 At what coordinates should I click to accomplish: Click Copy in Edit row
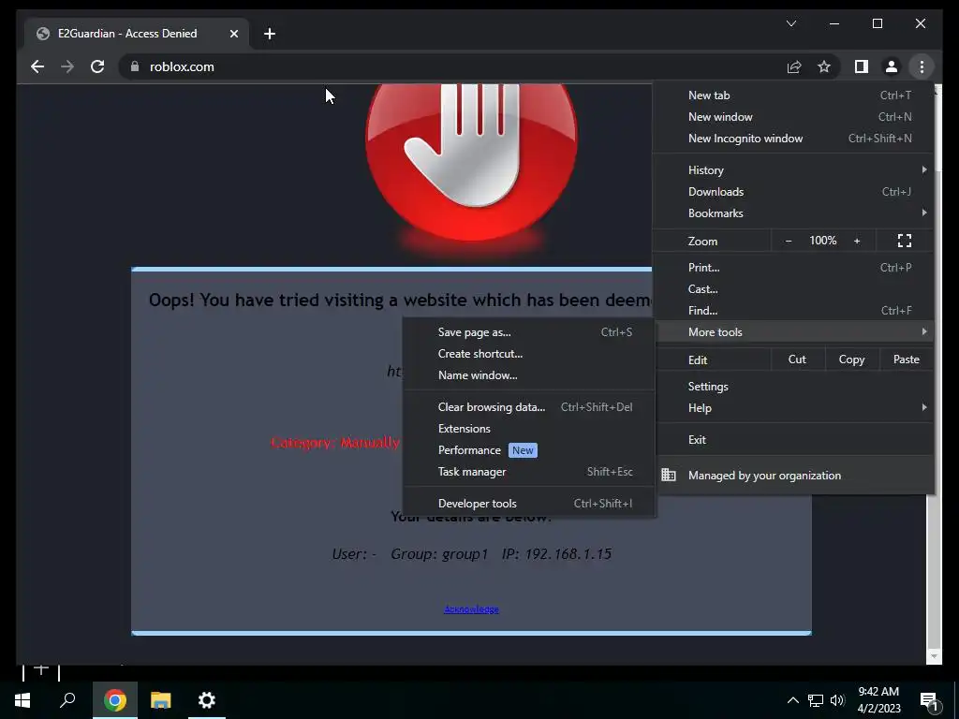tap(851, 359)
